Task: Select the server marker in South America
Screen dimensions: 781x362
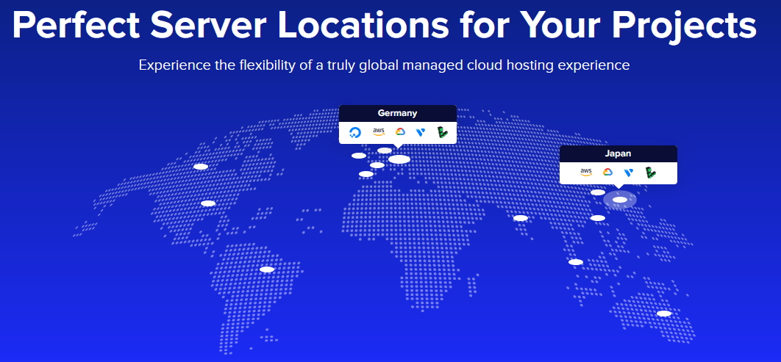Action: [267, 269]
